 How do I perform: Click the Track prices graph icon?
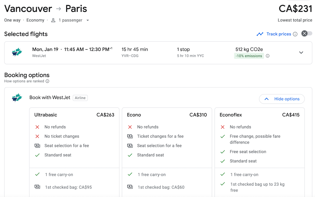260,34
